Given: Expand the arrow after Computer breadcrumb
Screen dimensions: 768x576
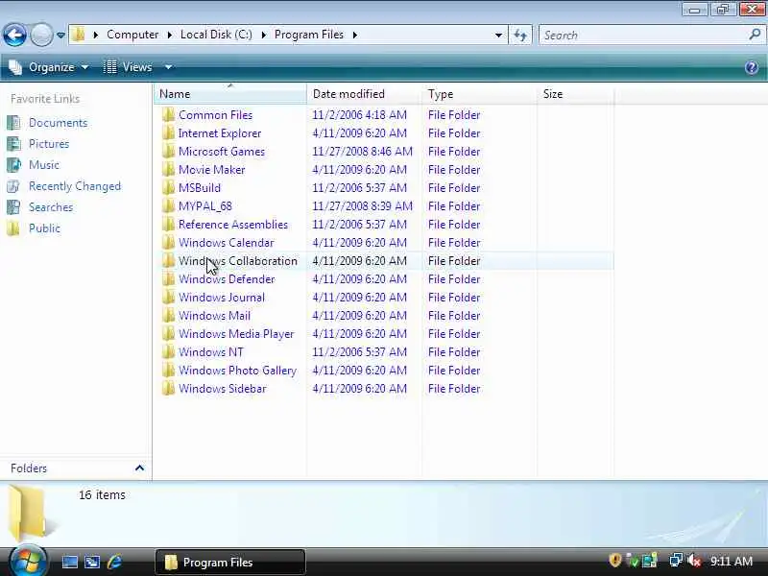Looking at the screenshot, I should pos(170,35).
